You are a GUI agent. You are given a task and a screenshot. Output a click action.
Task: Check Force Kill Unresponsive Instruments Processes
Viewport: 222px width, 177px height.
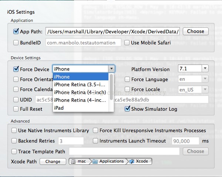(95, 130)
